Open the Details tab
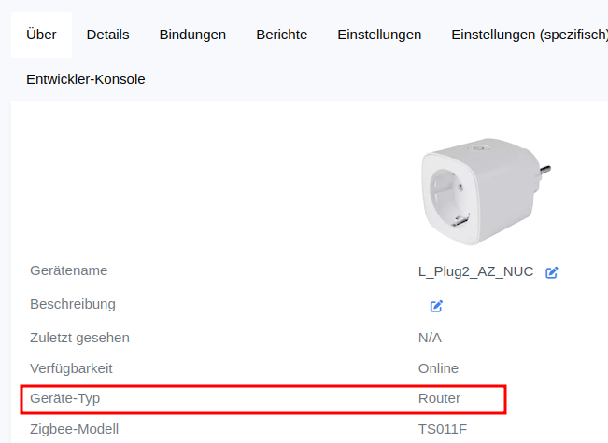The height and width of the screenshot is (443, 608). 107,35
